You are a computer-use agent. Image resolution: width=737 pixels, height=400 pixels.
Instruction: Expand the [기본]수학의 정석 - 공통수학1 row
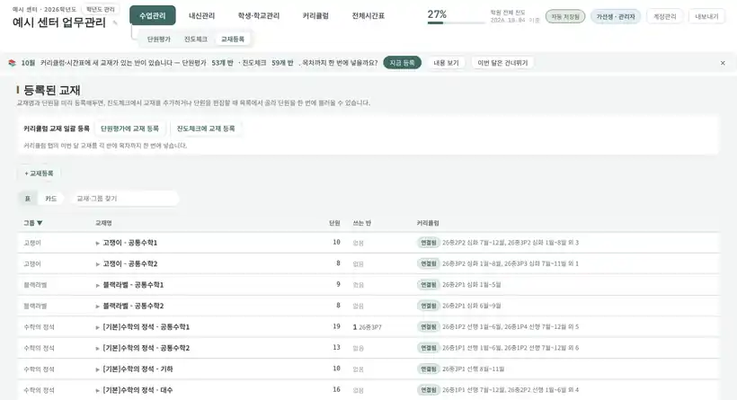(97, 327)
